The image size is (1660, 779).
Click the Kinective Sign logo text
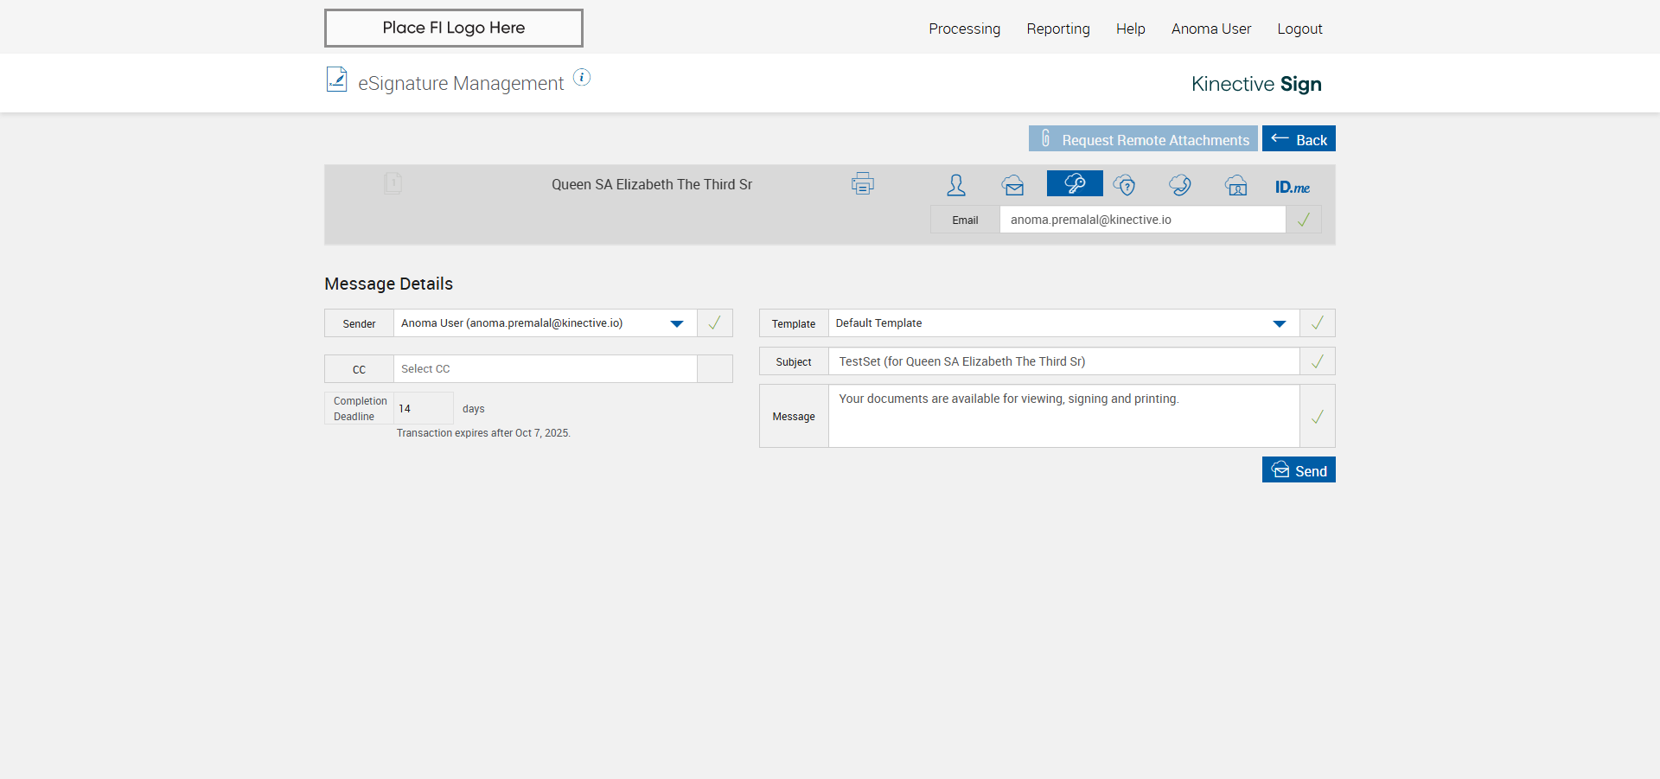point(1256,84)
